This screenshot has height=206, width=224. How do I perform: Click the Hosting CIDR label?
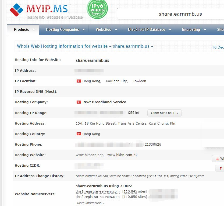(28, 166)
